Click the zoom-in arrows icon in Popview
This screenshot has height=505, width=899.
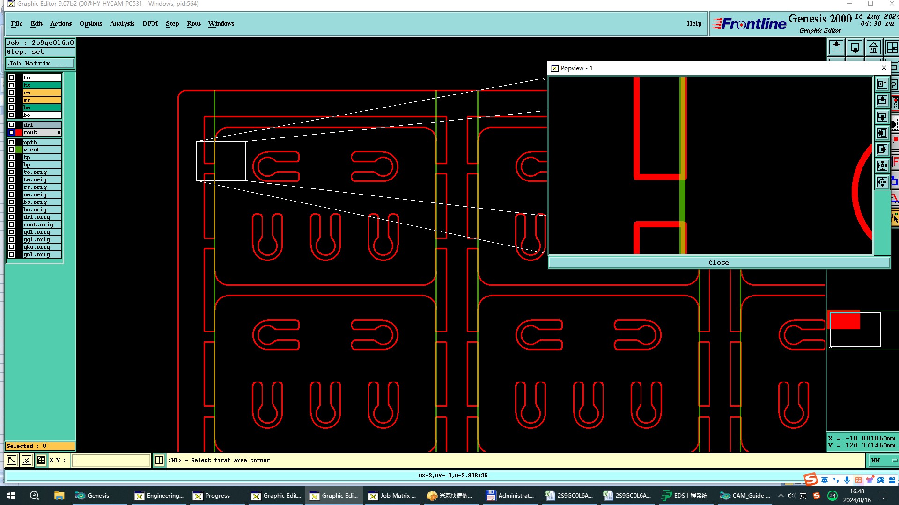click(882, 166)
